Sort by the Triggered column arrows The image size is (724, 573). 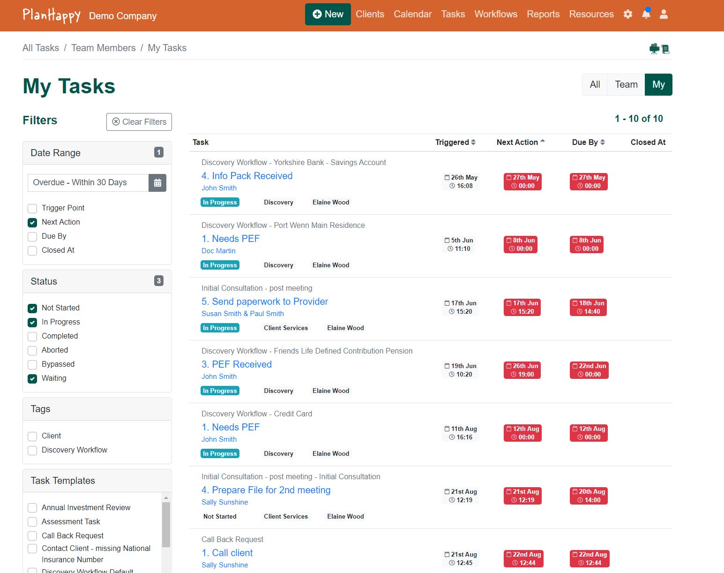click(x=473, y=142)
